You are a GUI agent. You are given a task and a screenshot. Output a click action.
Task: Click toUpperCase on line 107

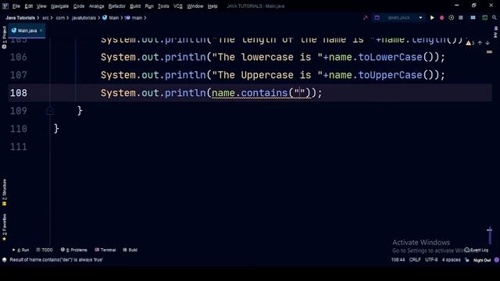(391, 75)
